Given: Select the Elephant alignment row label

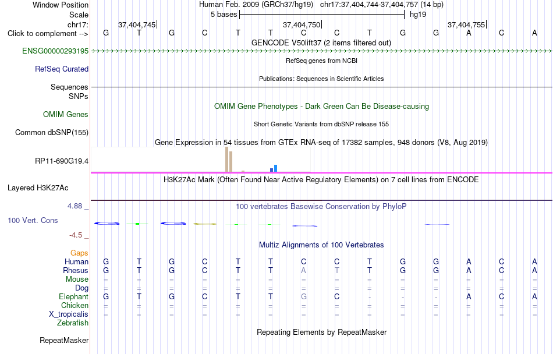Looking at the screenshot, I should 73,296.
